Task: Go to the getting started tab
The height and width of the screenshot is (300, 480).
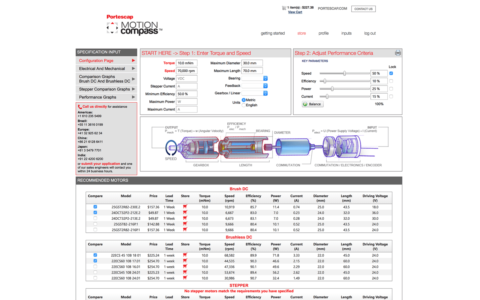Action: click(272, 33)
